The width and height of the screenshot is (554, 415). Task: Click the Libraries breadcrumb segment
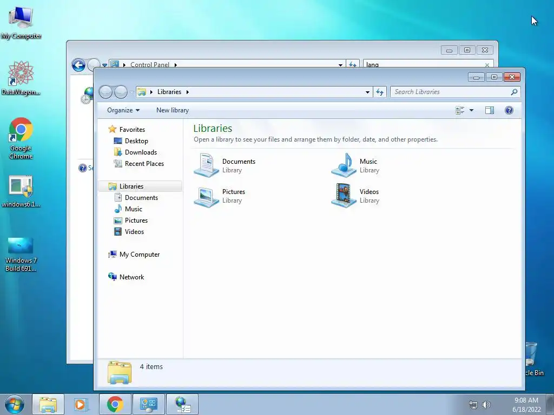click(169, 92)
